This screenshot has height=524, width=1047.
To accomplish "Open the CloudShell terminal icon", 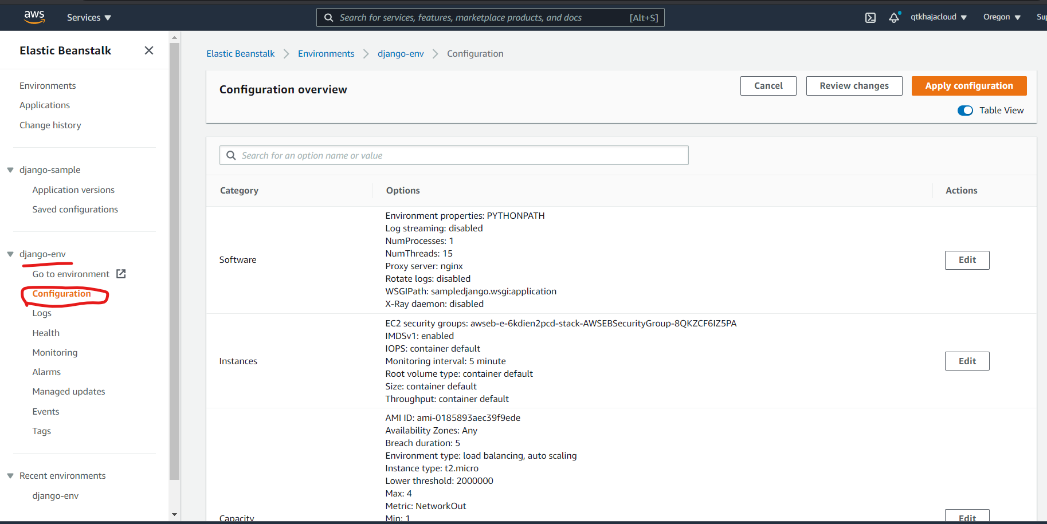I will coord(870,18).
